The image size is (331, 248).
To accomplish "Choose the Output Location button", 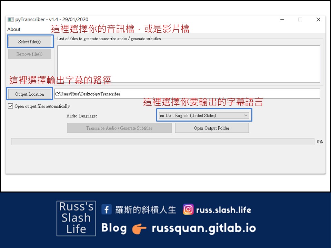I will pyautogui.click(x=30, y=94).
